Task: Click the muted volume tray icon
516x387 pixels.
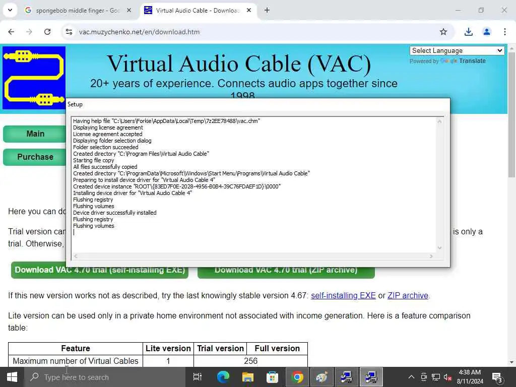Action: [447, 377]
